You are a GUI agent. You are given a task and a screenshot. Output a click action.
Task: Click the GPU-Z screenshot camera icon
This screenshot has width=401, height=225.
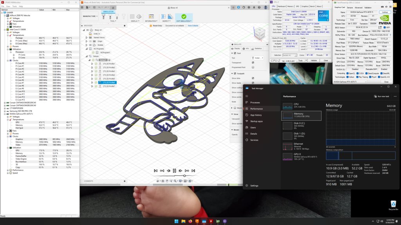coord(382,7)
